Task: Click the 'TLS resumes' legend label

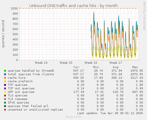Action: click(x=17, y=99)
